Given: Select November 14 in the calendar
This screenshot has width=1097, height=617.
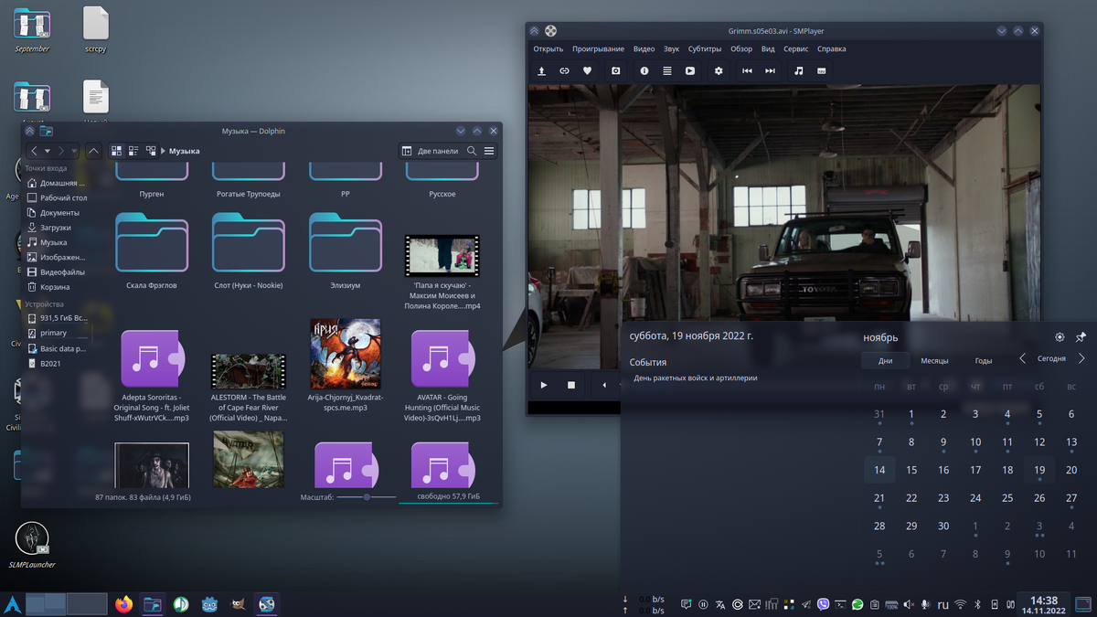Looking at the screenshot, I should coord(879,470).
